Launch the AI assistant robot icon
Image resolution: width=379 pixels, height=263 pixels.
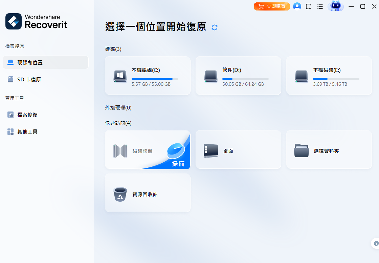(336, 6)
